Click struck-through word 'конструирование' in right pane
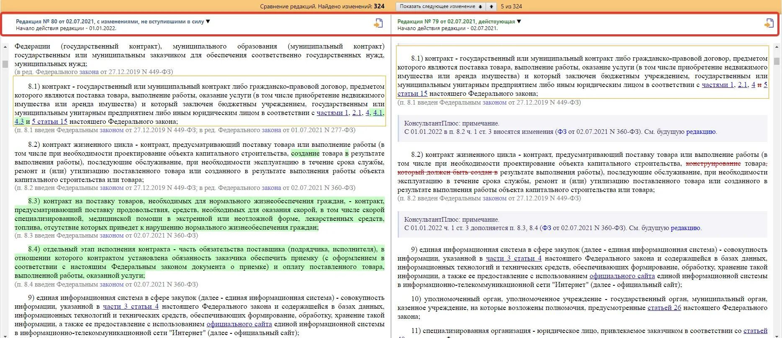782x338 pixels. click(x=713, y=164)
